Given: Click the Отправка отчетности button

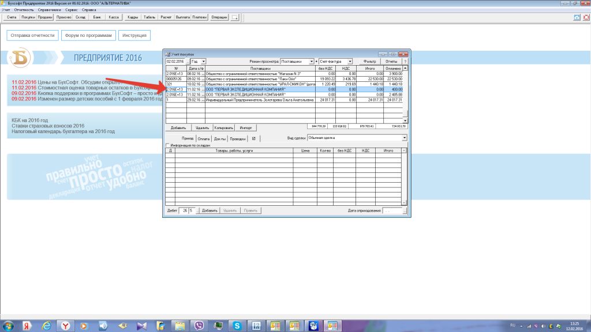Looking at the screenshot, I should click(x=33, y=36).
